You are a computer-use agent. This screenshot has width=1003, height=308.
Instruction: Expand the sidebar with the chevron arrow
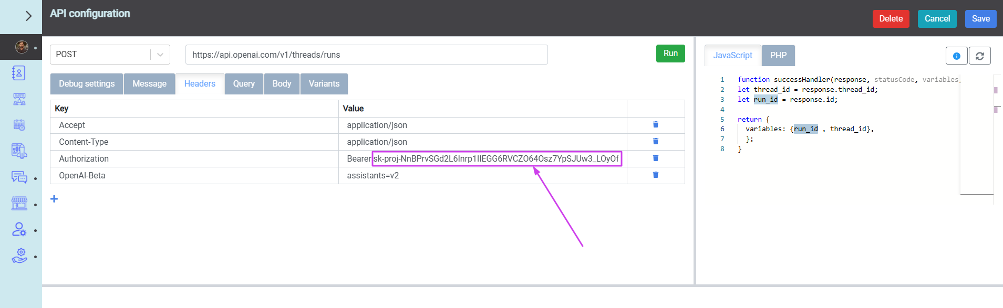click(x=28, y=16)
